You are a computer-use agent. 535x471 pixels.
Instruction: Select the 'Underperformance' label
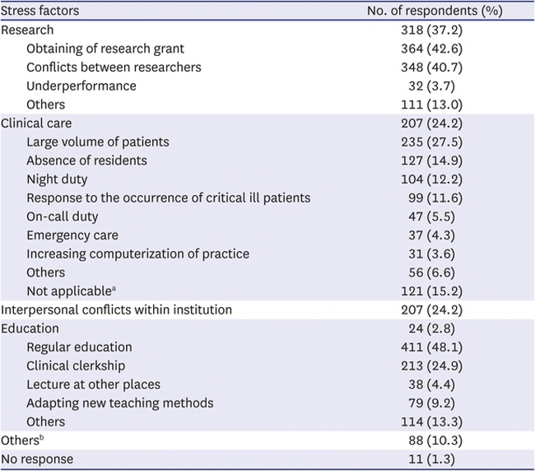81,86
